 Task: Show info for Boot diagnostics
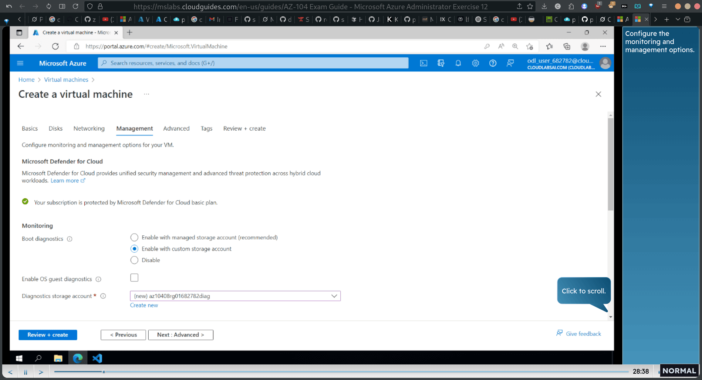click(x=70, y=239)
